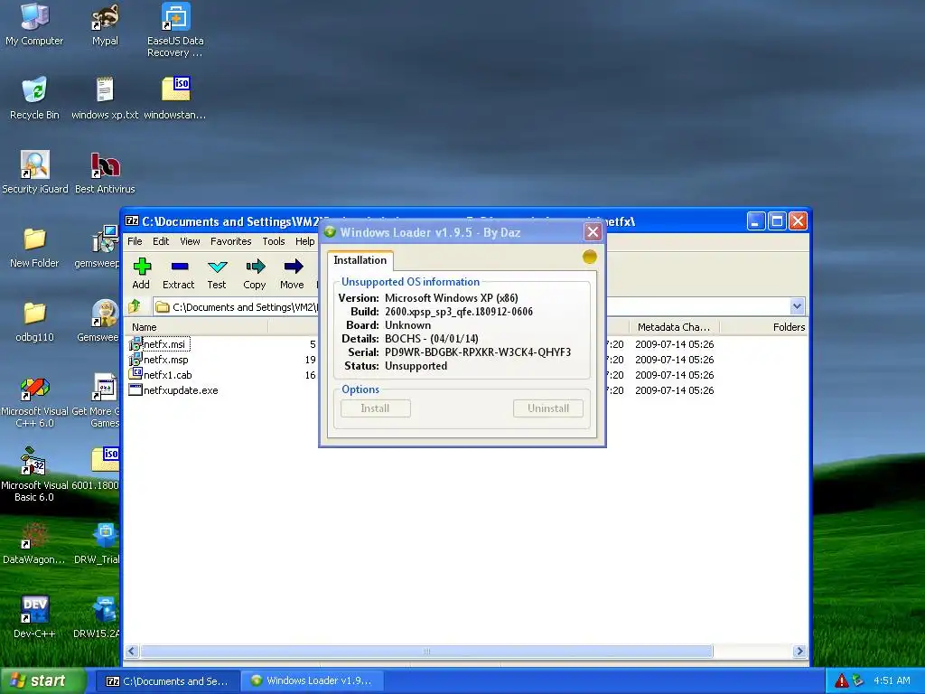Click the Install button in Windows Loader
Screen dimensions: 925x694
375,408
